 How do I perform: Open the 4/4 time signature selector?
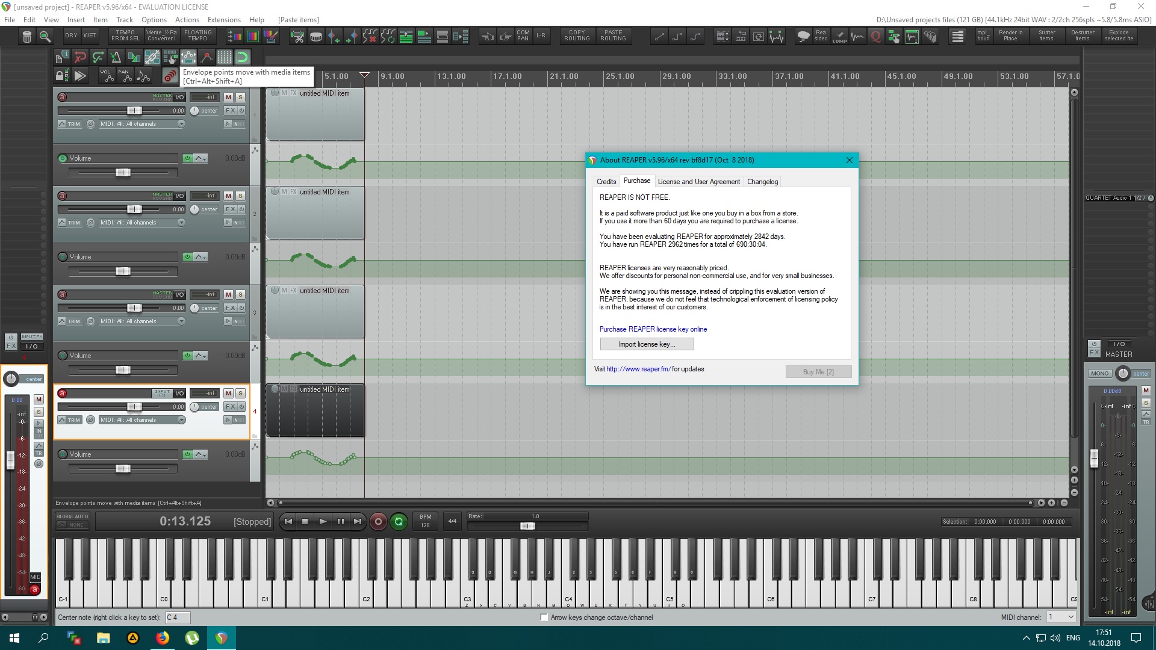click(x=452, y=521)
